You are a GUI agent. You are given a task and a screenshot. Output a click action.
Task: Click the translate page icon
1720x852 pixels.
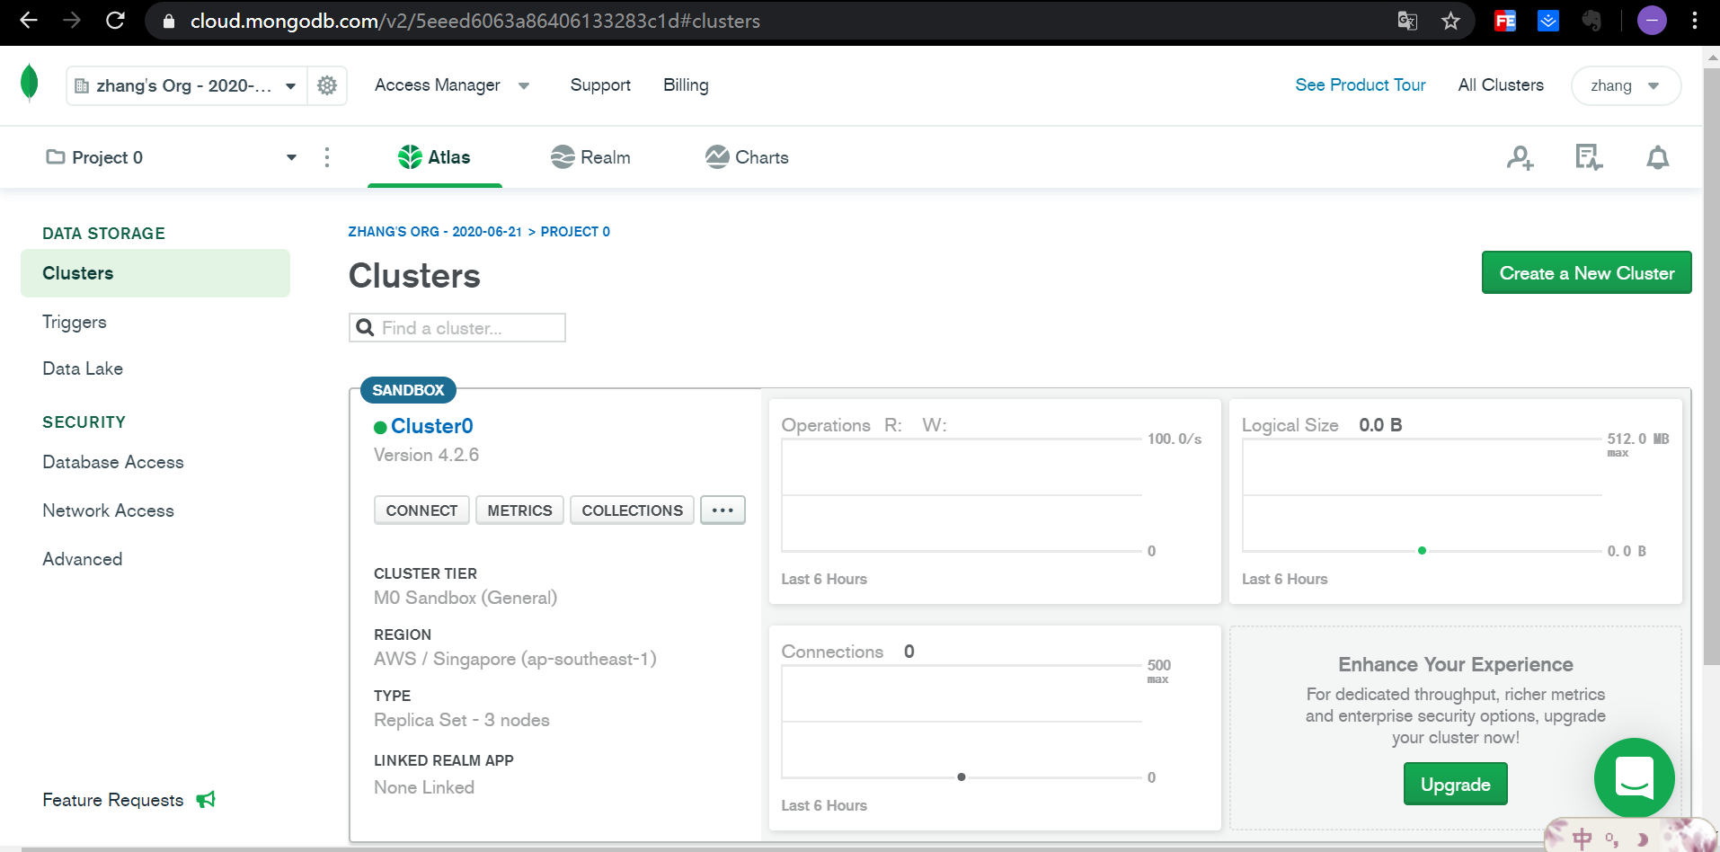(1407, 21)
